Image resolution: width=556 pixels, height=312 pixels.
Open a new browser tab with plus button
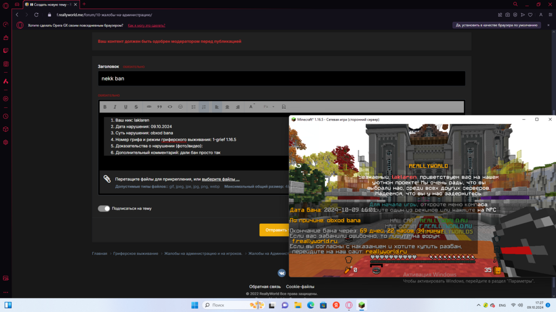click(85, 4)
